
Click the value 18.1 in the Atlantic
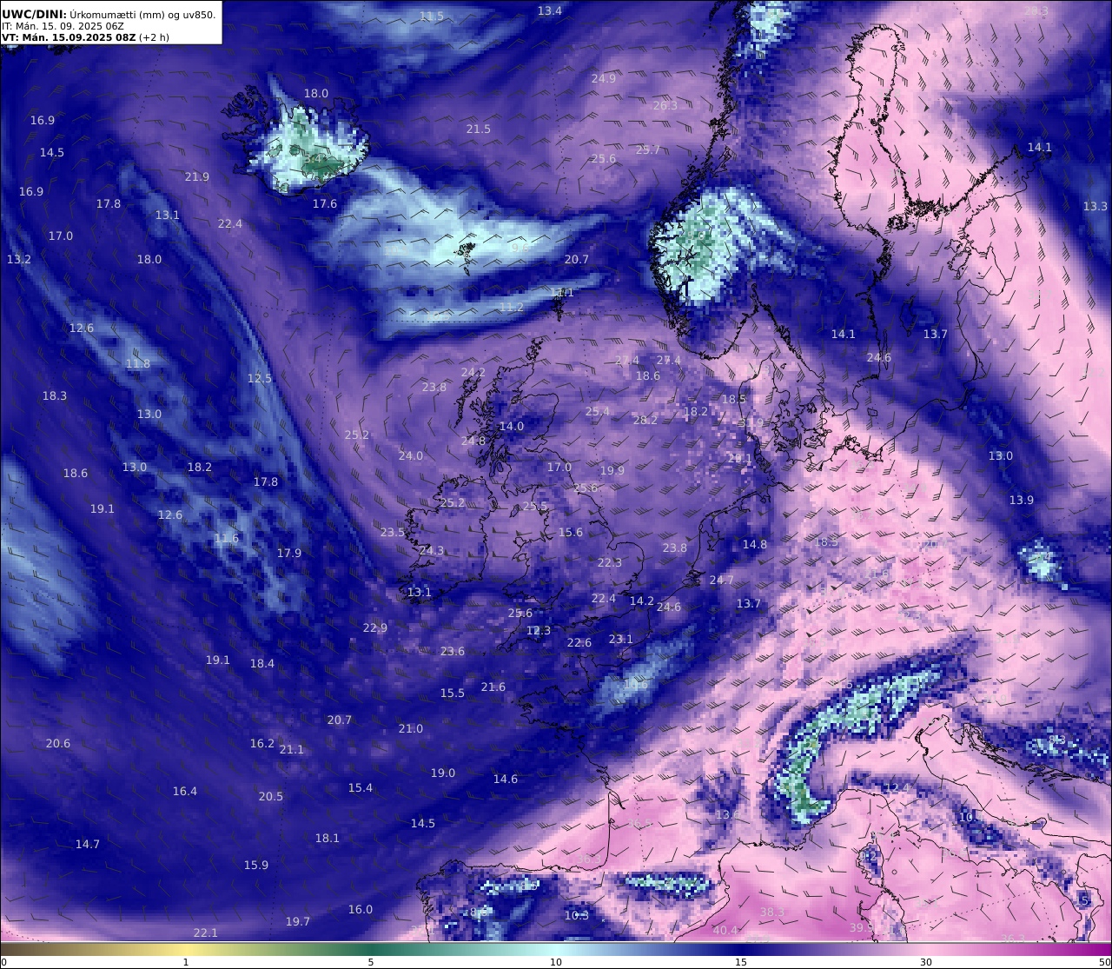tap(328, 838)
